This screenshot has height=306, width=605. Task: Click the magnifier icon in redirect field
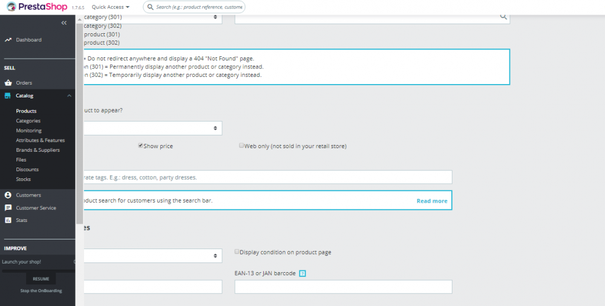click(503, 17)
